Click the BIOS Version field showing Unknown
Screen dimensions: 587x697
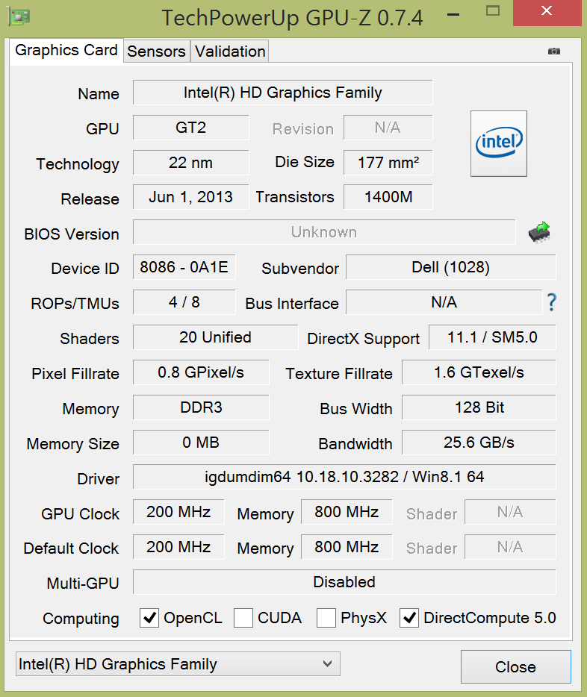[324, 232]
